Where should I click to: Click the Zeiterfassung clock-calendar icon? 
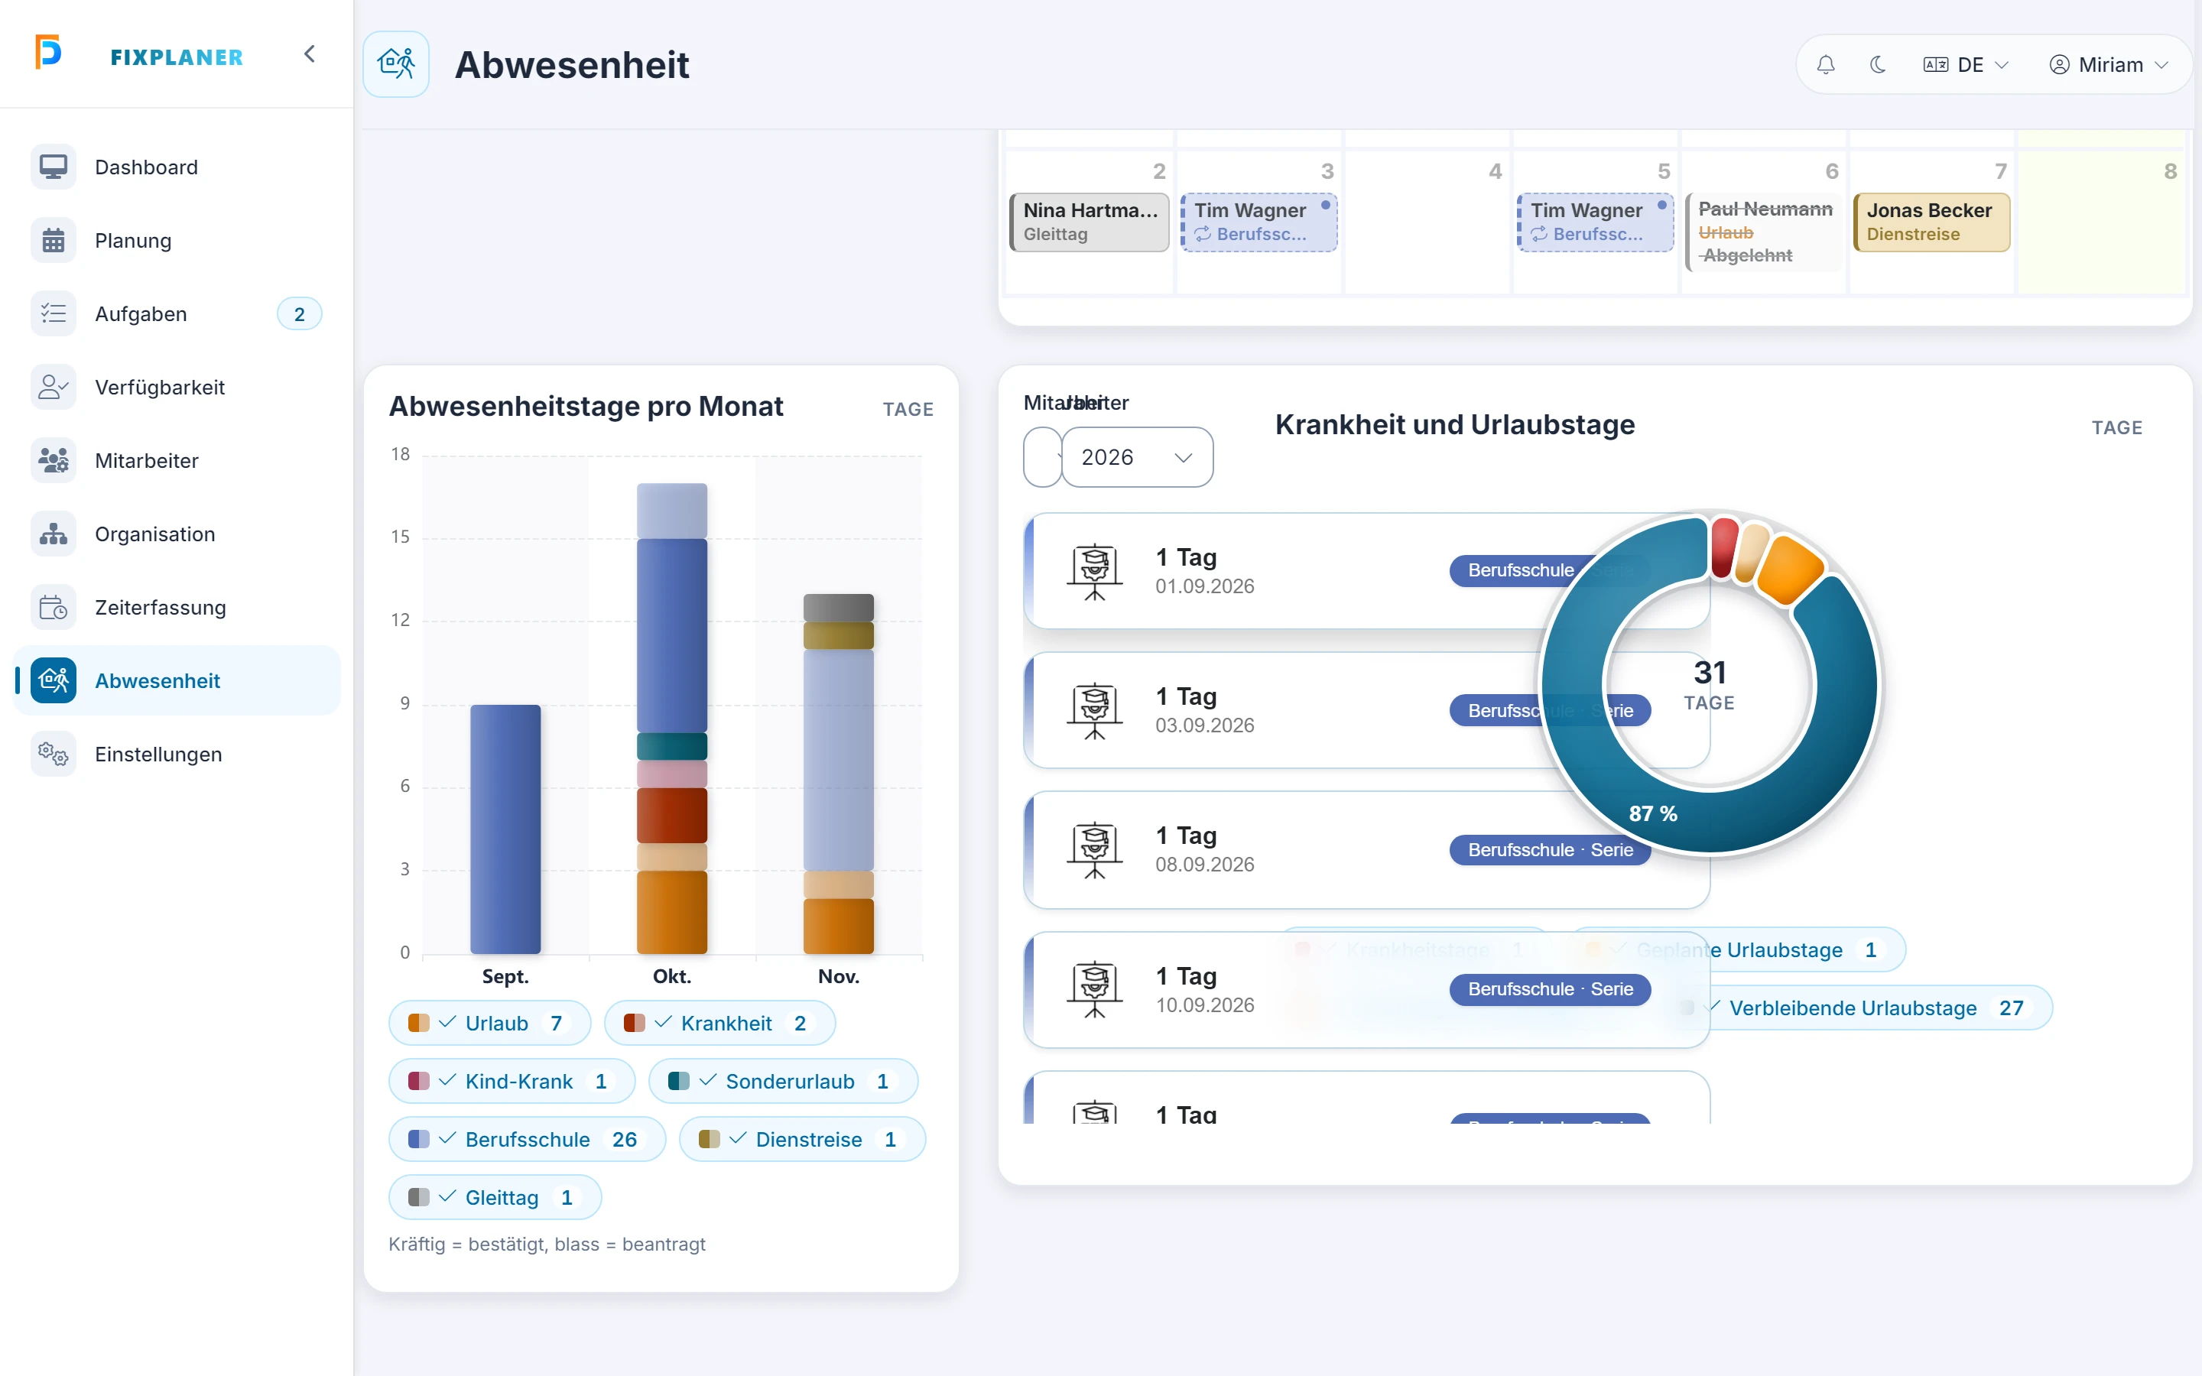tap(53, 608)
